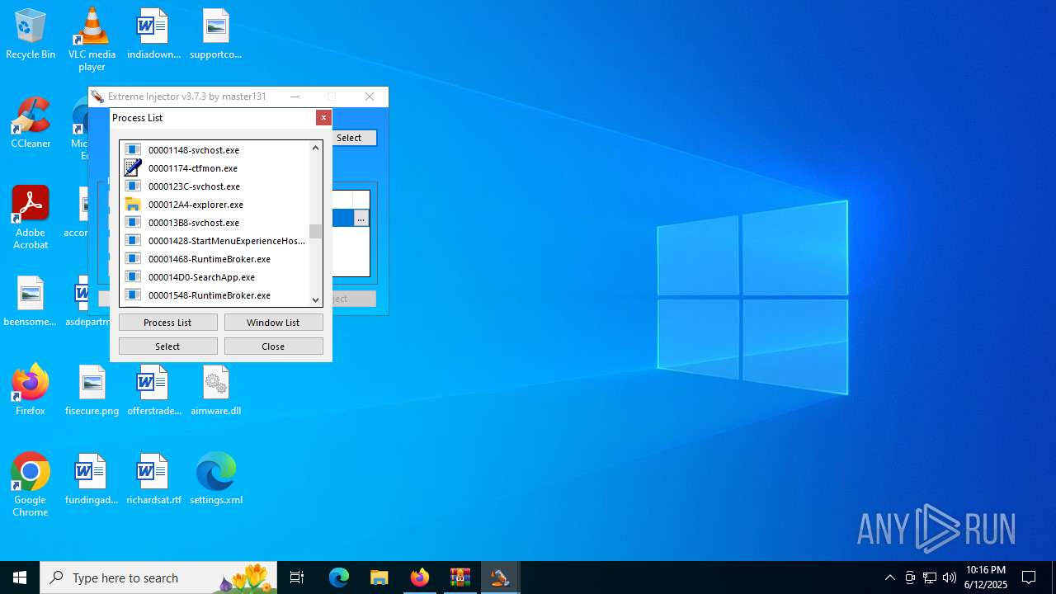Click the process list scroll up arrow
Image resolution: width=1056 pixels, height=594 pixels.
coord(315,148)
